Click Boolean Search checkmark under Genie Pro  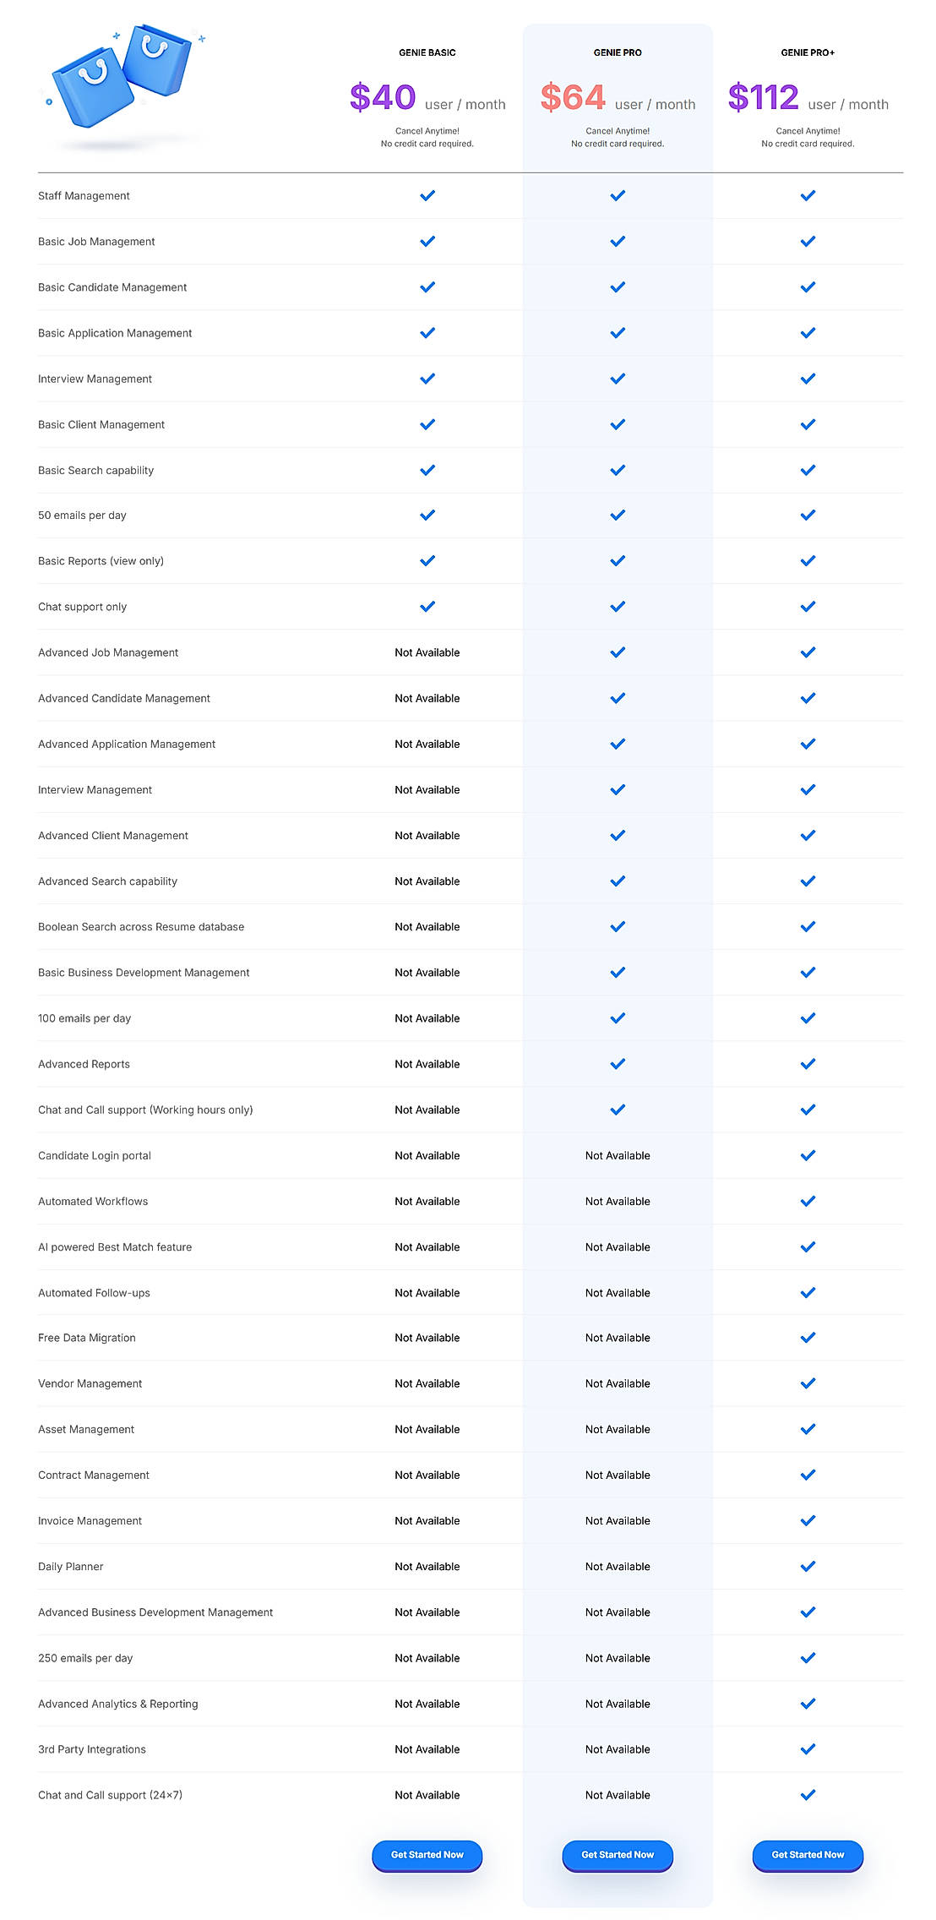coord(618,927)
